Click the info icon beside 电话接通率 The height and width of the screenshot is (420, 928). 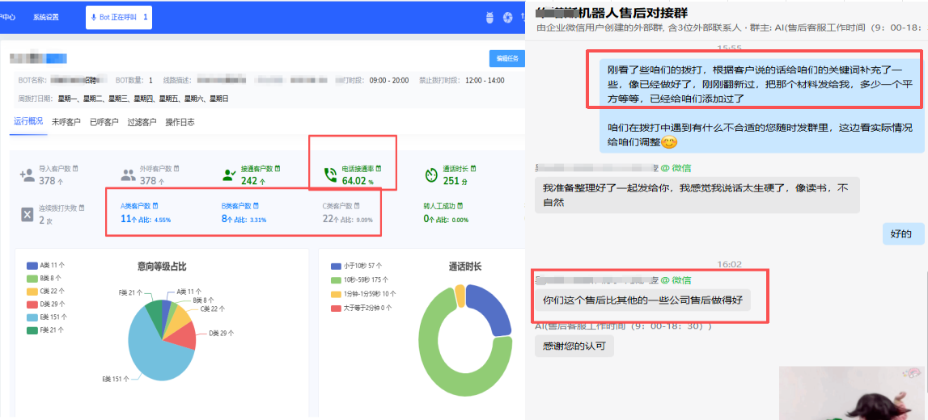coord(377,168)
